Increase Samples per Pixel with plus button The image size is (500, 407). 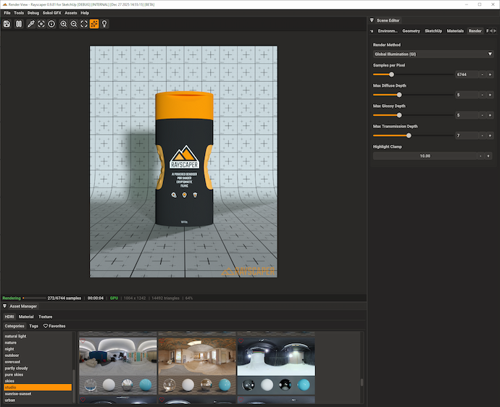point(490,75)
